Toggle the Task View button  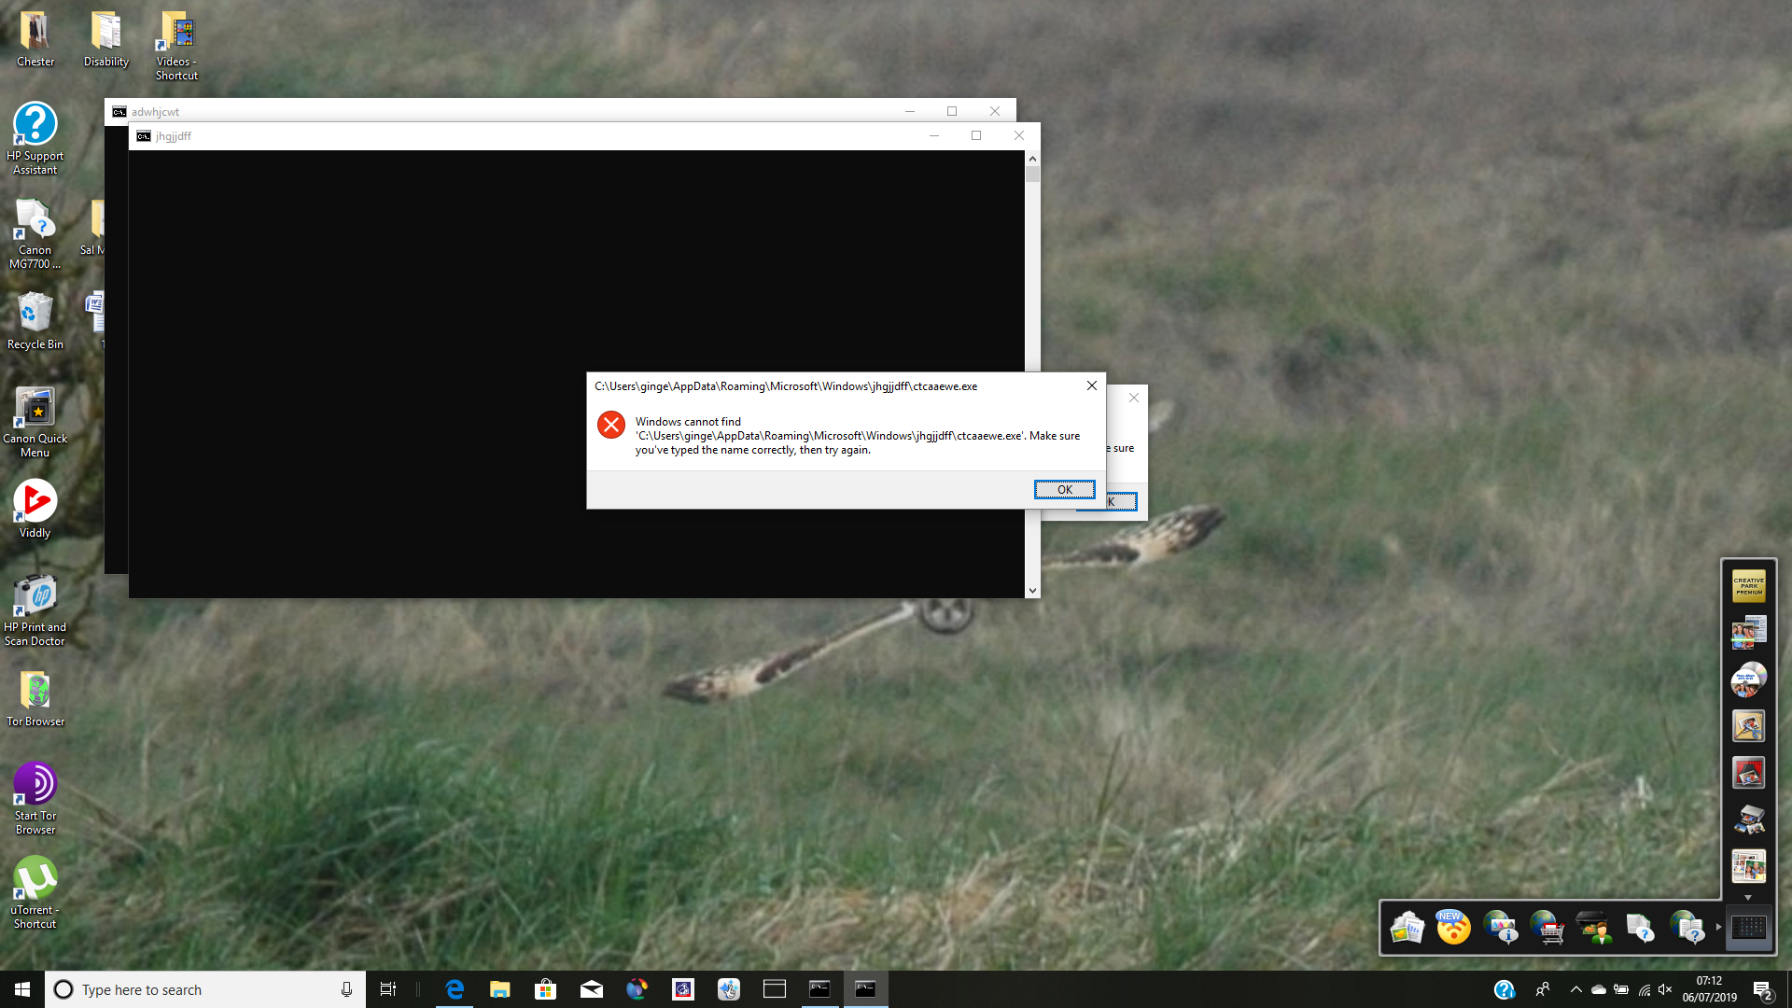point(388,989)
